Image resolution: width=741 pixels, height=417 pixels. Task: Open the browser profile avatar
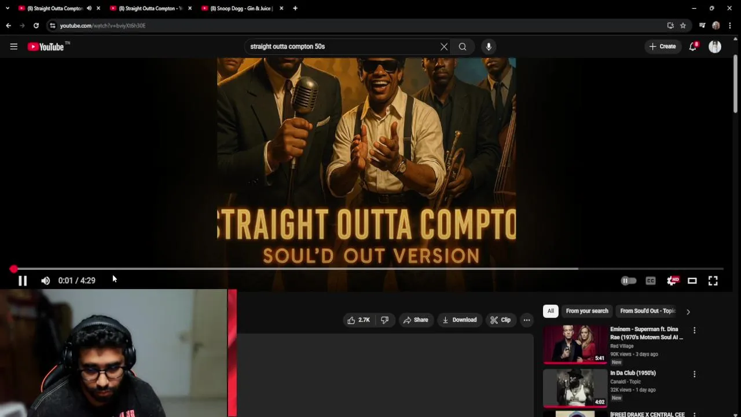[716, 25]
